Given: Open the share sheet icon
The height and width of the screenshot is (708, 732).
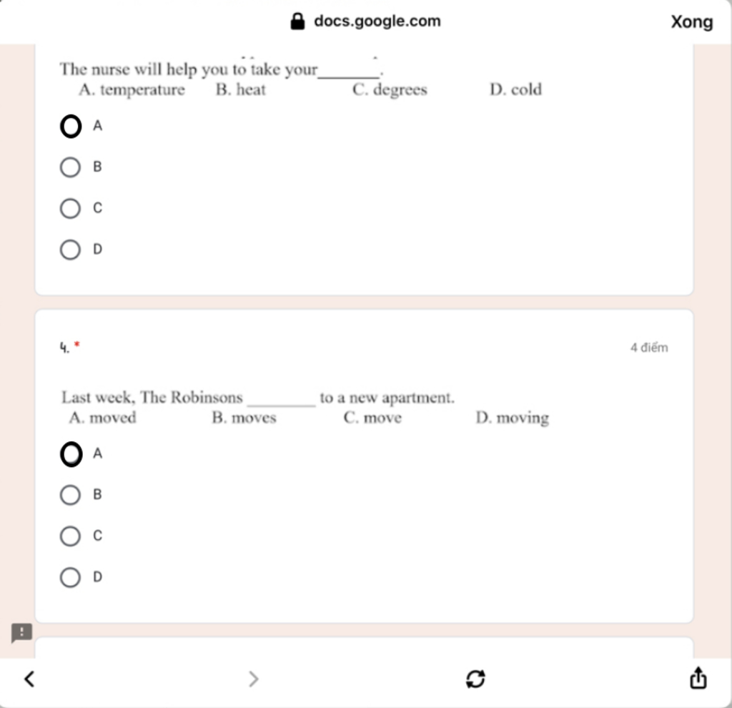Looking at the screenshot, I should (x=698, y=678).
